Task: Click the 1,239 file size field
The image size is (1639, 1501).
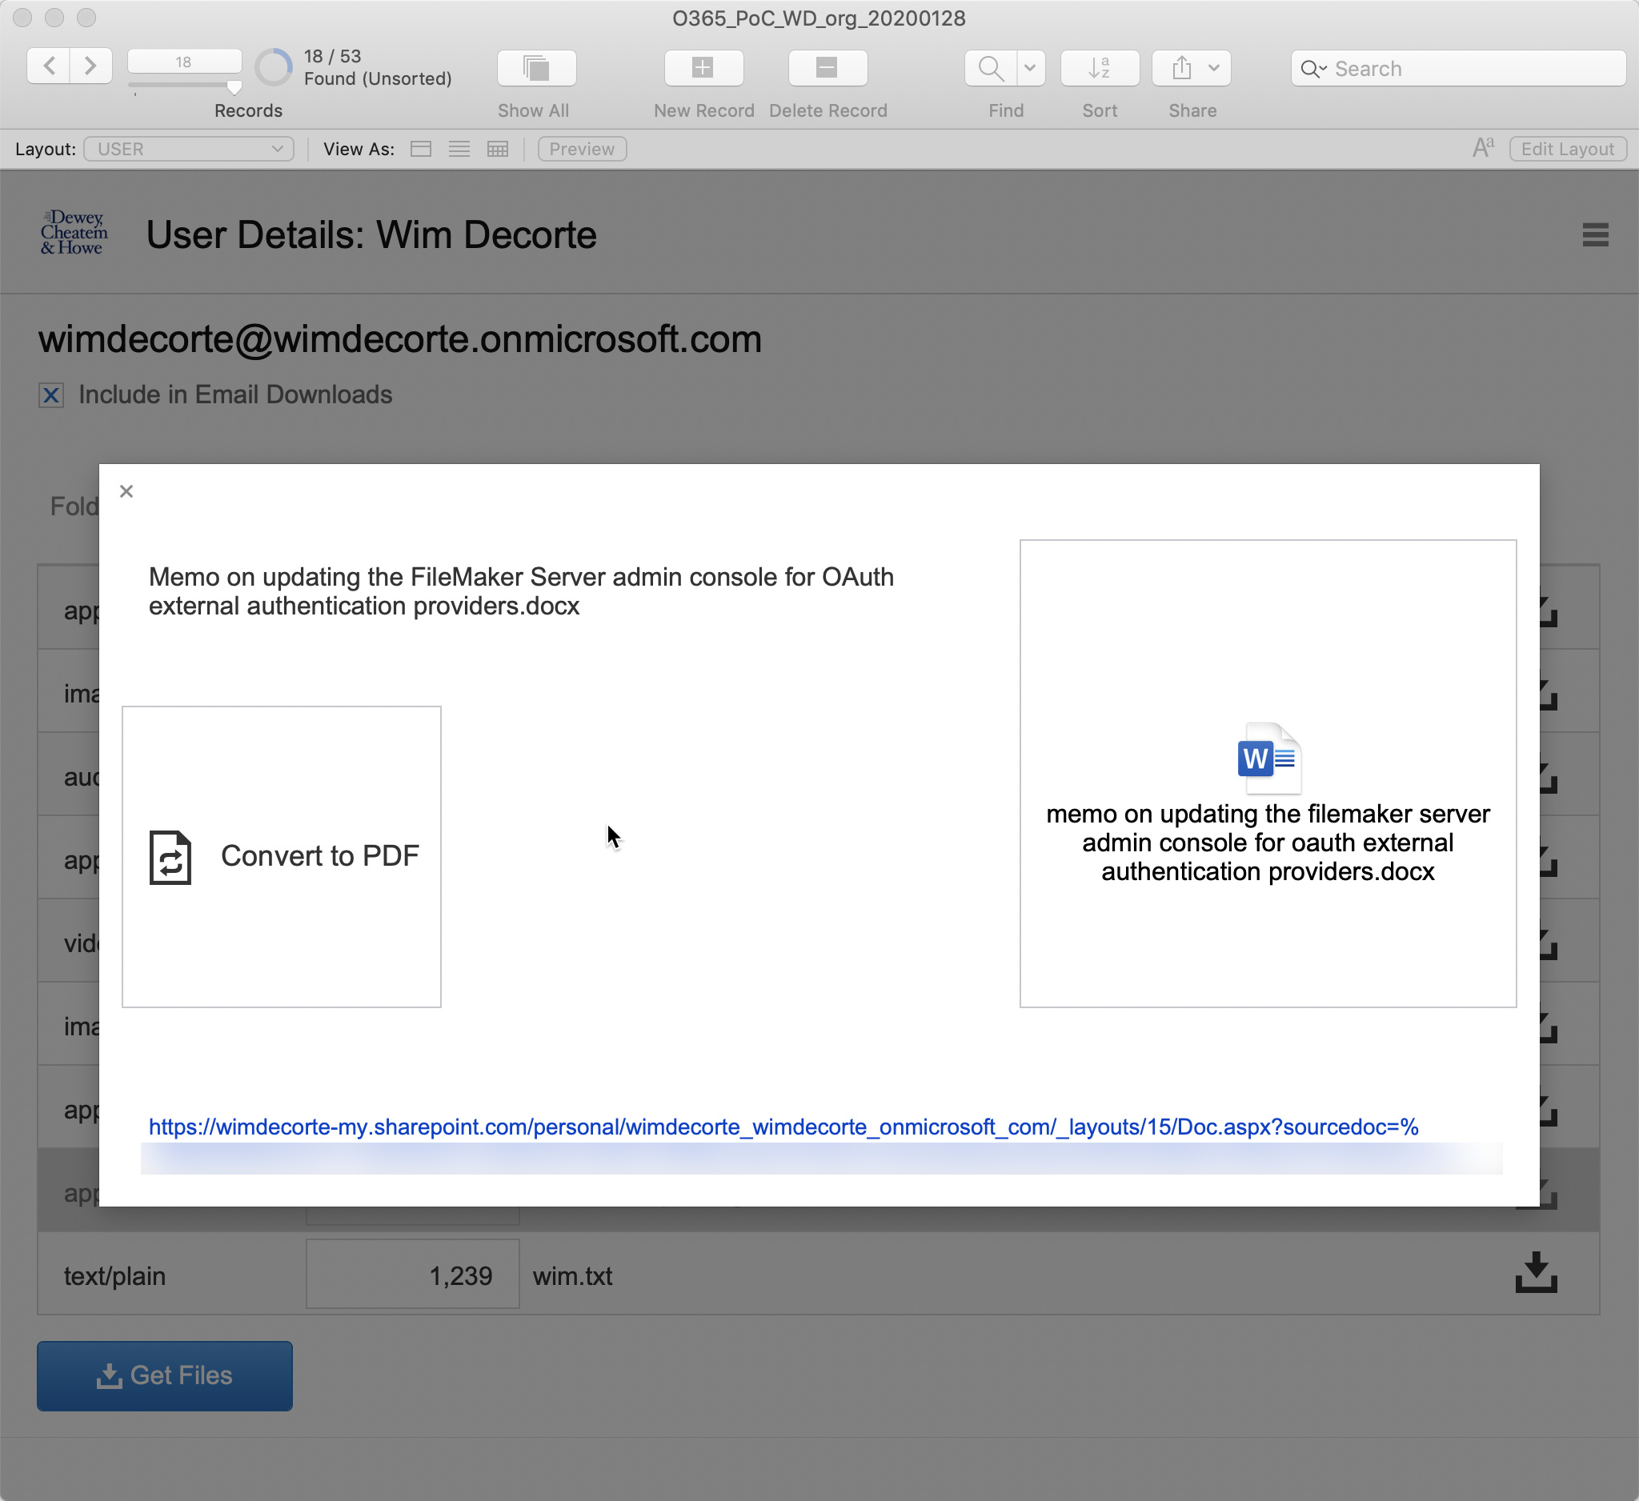Action: pos(412,1274)
